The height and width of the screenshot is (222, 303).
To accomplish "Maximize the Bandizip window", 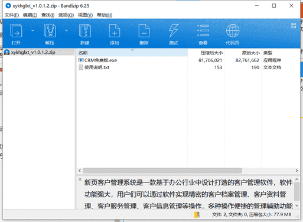I will [274, 6].
